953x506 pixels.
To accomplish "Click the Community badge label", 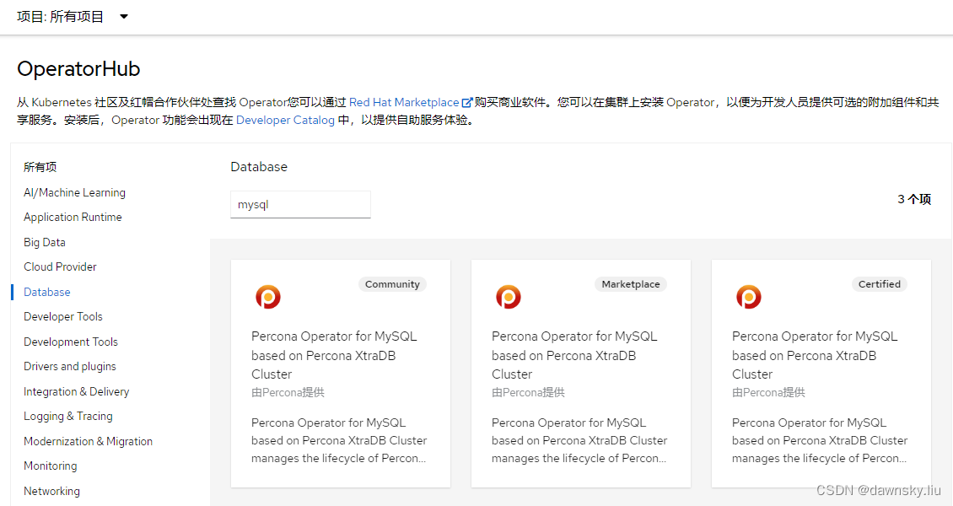I will tap(392, 284).
